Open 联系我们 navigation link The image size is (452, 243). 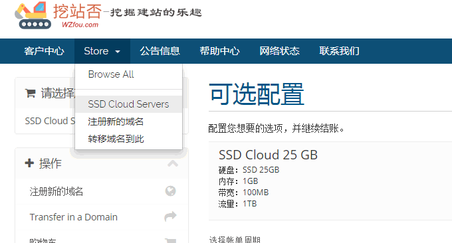click(x=339, y=51)
